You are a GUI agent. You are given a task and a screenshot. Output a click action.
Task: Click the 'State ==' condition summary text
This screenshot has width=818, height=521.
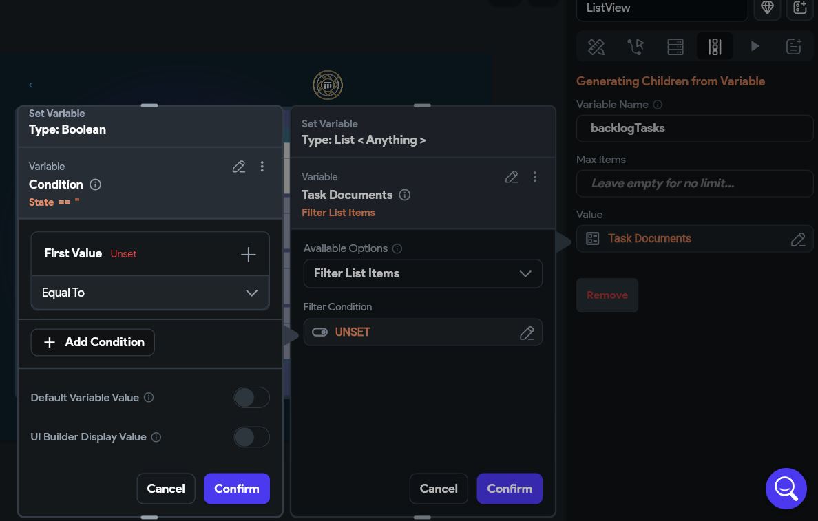54,202
